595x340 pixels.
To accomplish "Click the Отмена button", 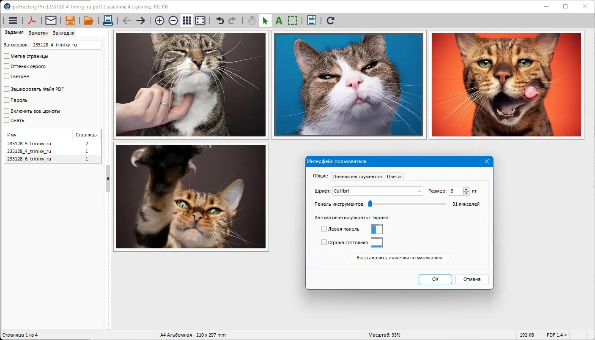I will 472,279.
